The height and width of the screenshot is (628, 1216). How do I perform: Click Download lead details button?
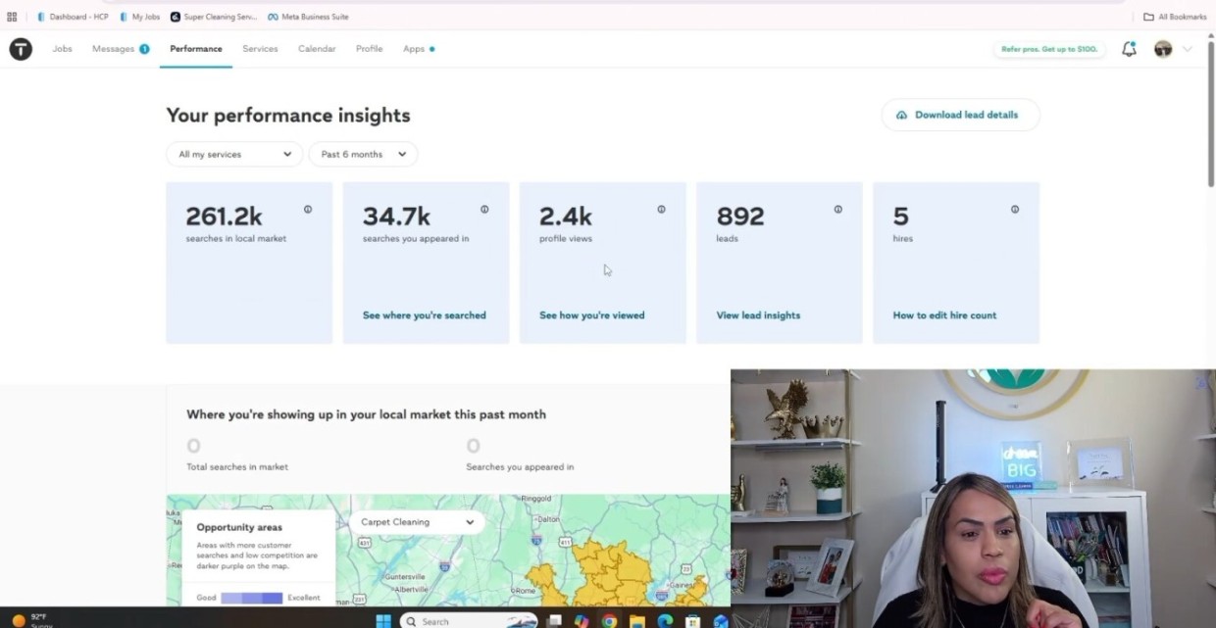click(960, 115)
